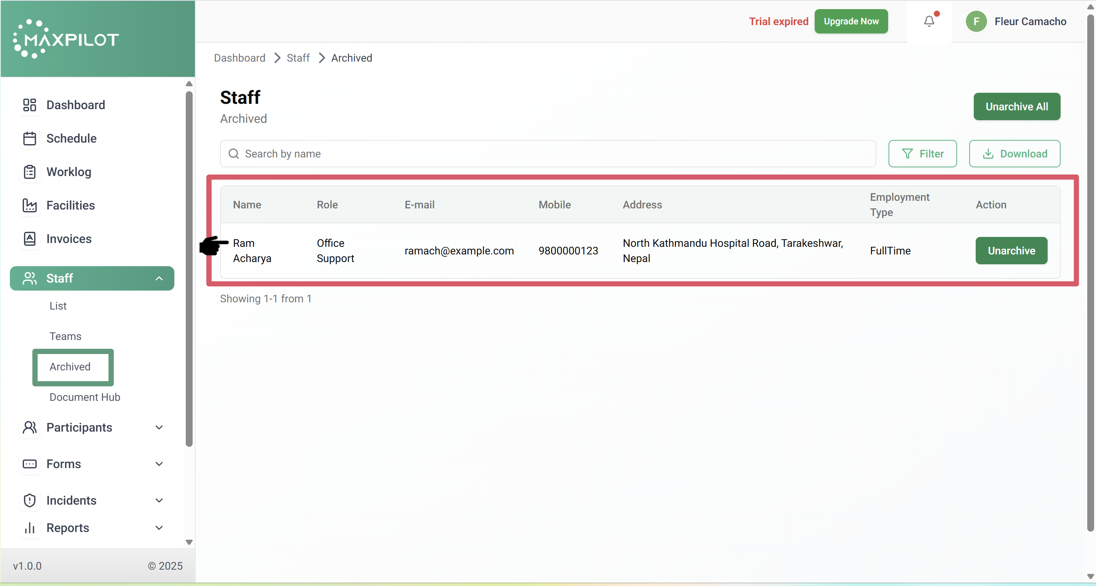This screenshot has width=1096, height=586.
Task: Open the Schedule calendar icon
Action: pyautogui.click(x=29, y=138)
